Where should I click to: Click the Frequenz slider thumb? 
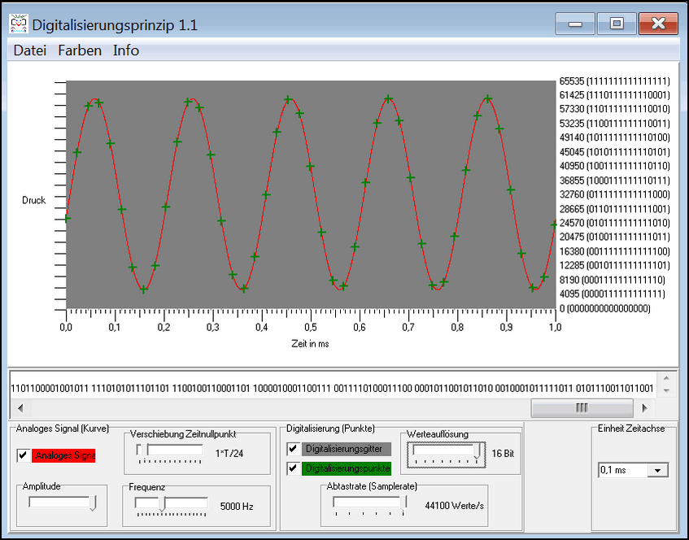[x=162, y=504]
